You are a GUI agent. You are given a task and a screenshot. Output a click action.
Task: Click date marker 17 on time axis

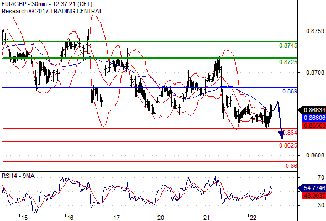pos(116,218)
